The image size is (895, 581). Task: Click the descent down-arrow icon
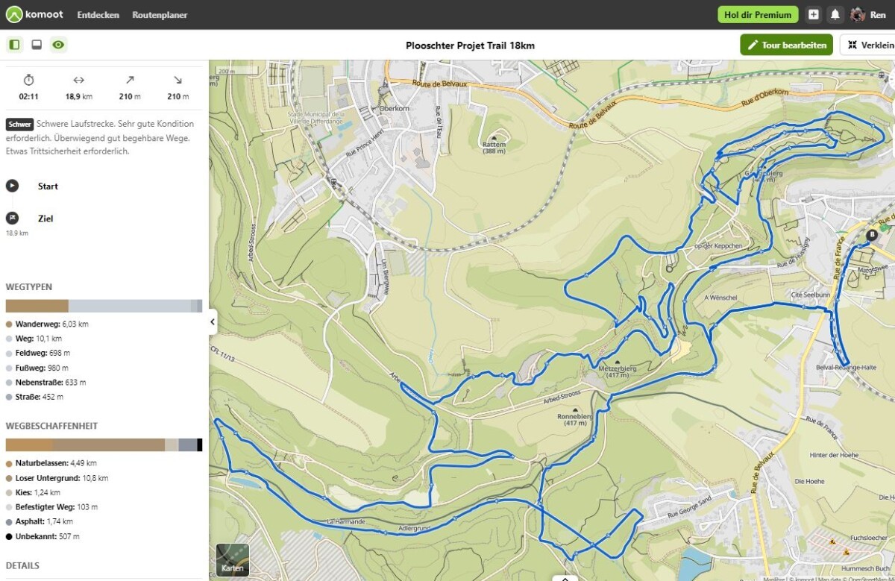tap(178, 80)
